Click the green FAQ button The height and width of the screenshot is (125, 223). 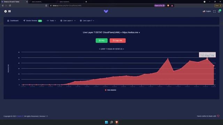click(x=101, y=41)
